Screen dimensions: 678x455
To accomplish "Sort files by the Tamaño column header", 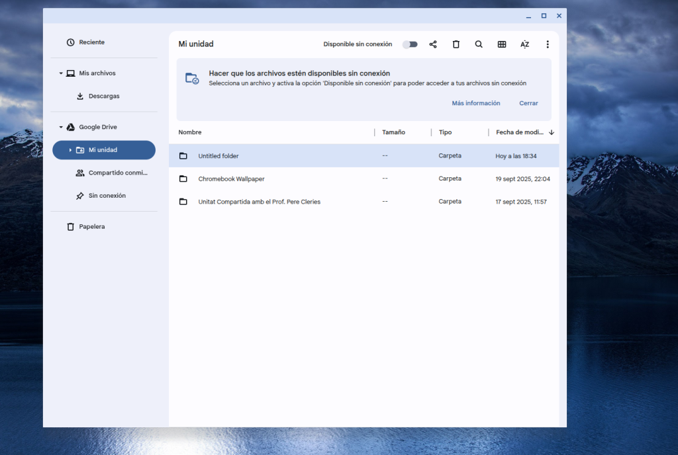I will tap(393, 132).
